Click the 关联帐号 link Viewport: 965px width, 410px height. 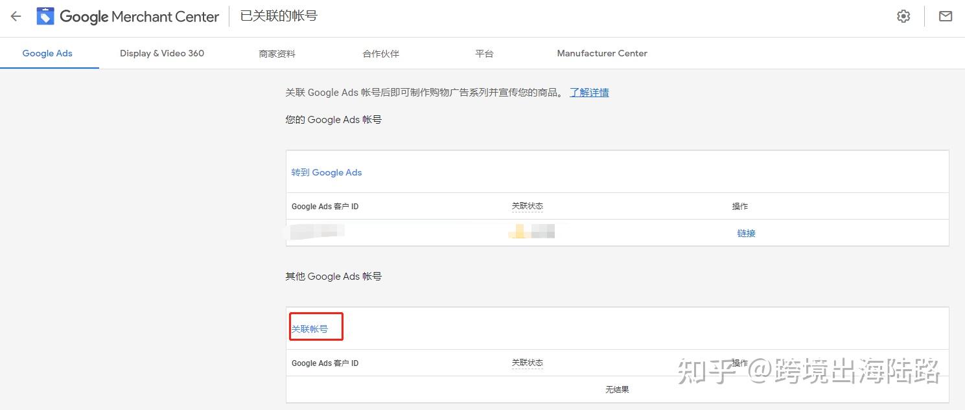pos(310,329)
